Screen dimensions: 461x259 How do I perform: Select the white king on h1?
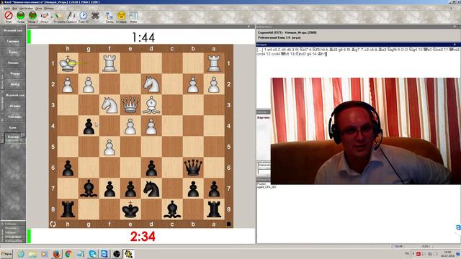68,63
